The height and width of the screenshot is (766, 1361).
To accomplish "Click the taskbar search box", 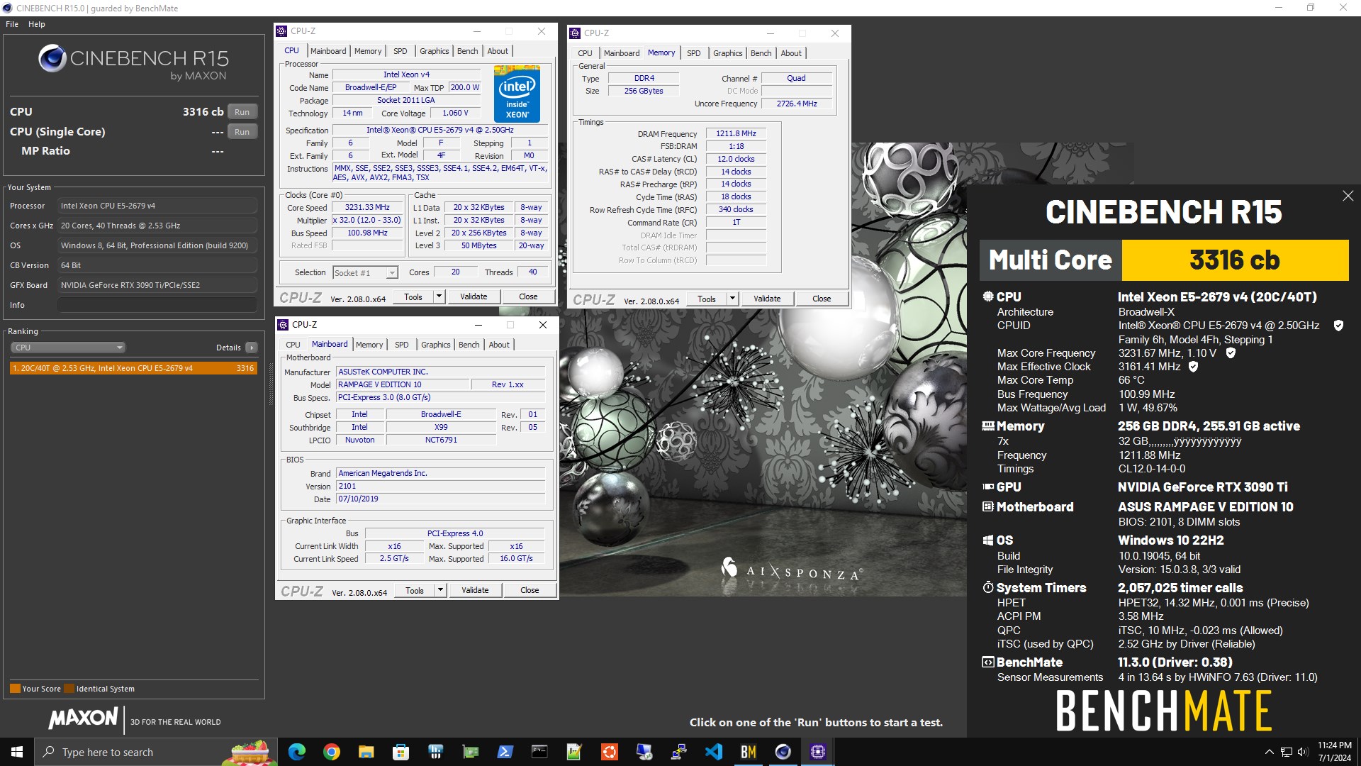I will point(156,752).
